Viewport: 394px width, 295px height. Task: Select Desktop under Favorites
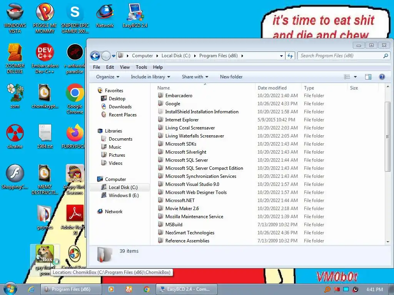pos(117,99)
